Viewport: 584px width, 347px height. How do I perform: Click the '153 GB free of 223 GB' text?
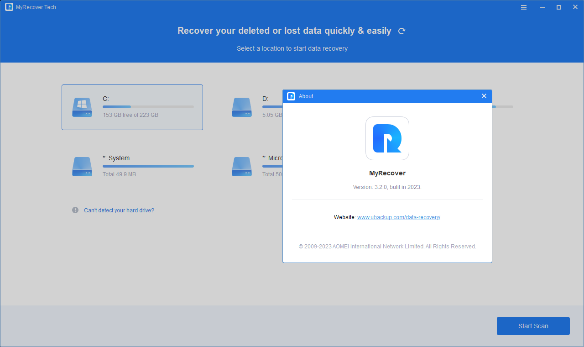[x=130, y=115]
